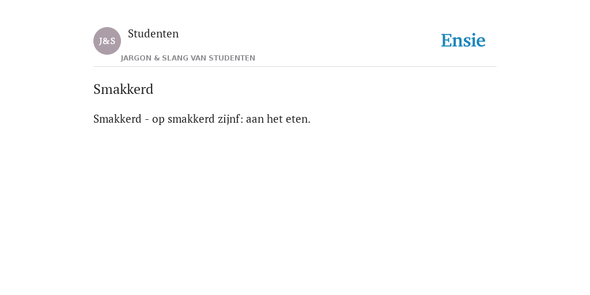Click the sentence defining Smakkerd
The height and width of the screenshot is (295, 590).
202,119
